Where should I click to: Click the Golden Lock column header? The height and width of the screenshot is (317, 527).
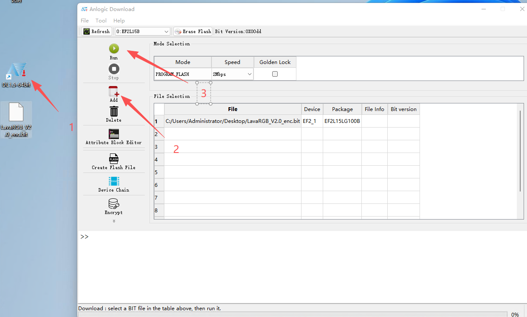pyautogui.click(x=275, y=62)
